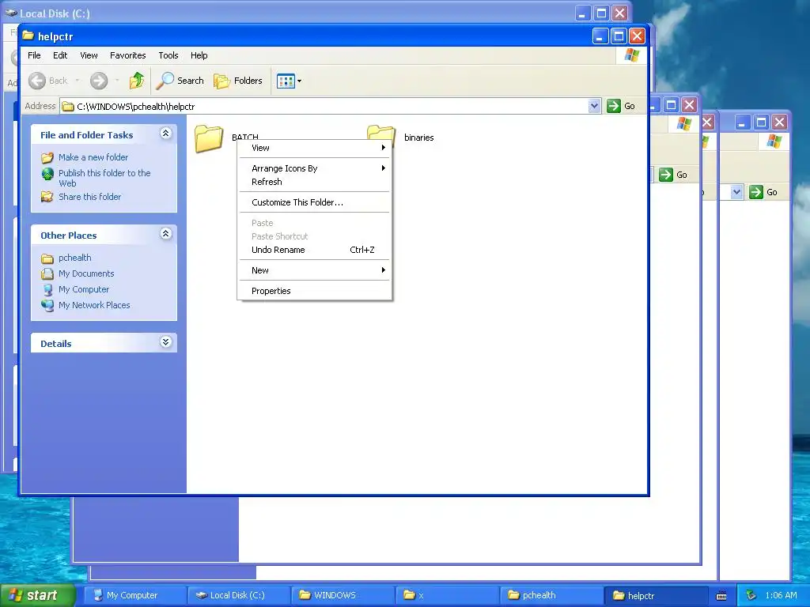Collapse the Other Places panel
This screenshot has height=607, width=810.
click(166, 234)
